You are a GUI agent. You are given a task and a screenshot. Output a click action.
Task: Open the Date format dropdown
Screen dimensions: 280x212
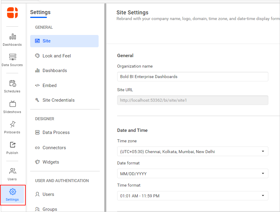click(192, 174)
